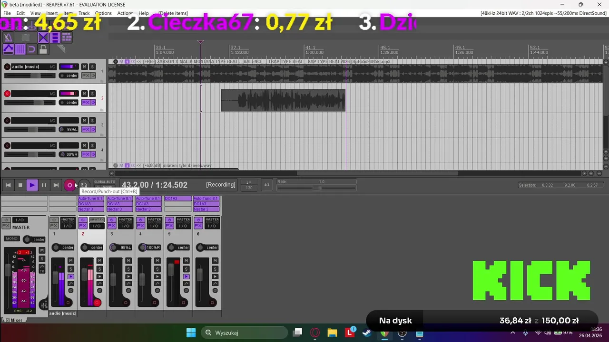Open File menu
The image size is (609, 342).
(x=7, y=13)
